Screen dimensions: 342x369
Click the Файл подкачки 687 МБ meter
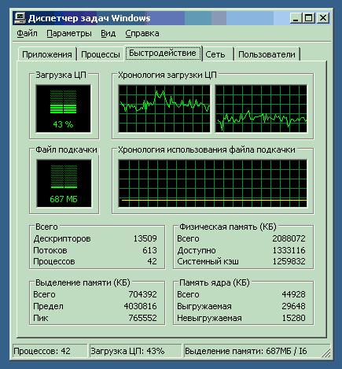point(64,183)
